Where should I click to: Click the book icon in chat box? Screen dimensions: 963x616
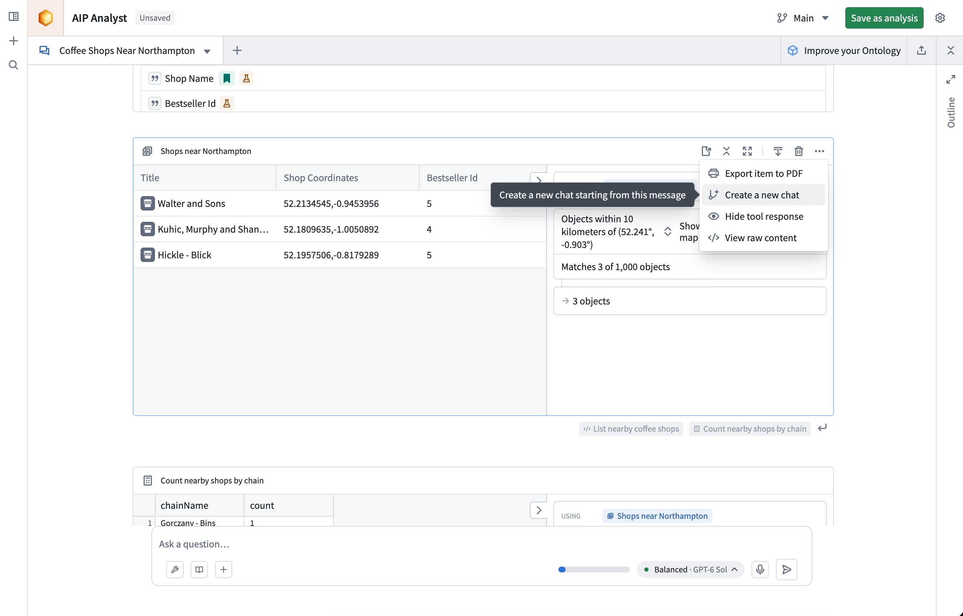(199, 570)
